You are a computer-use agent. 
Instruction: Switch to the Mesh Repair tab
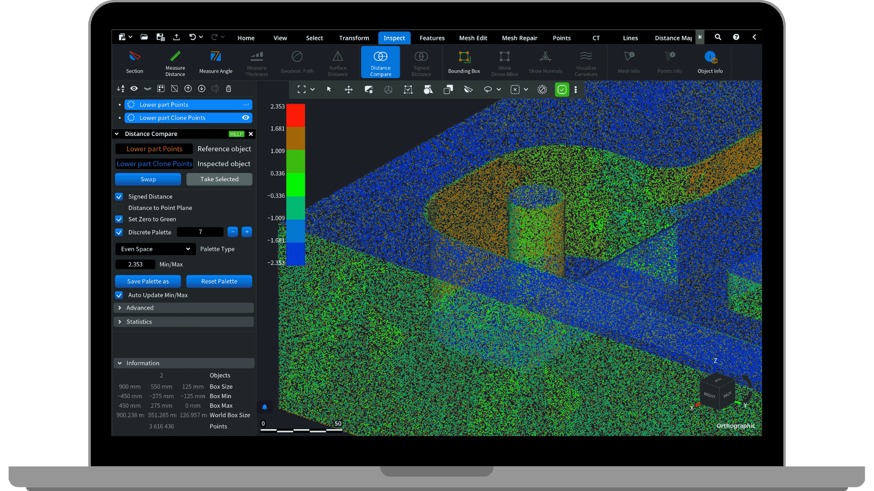519,38
